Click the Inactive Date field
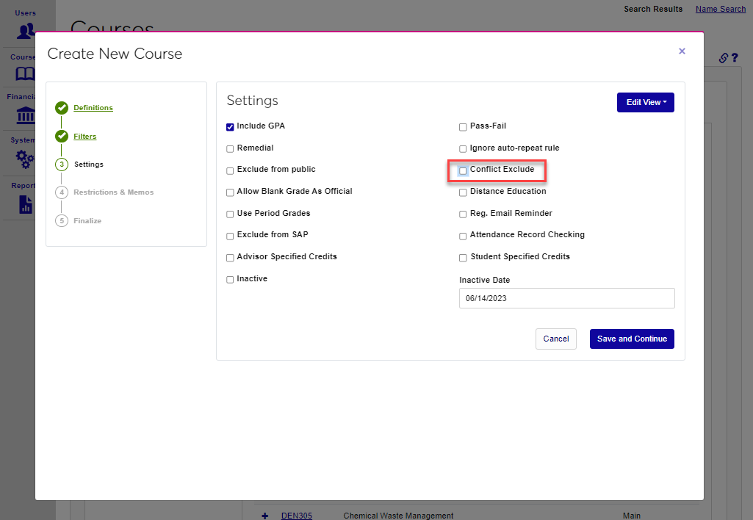 pyautogui.click(x=566, y=299)
